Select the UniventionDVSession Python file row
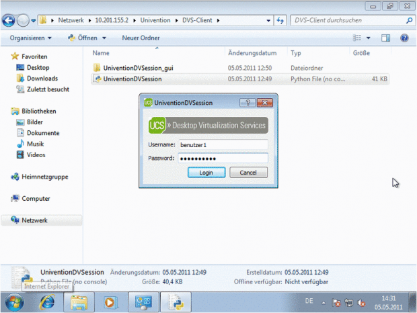This screenshot has height=313, width=417. [x=239, y=79]
